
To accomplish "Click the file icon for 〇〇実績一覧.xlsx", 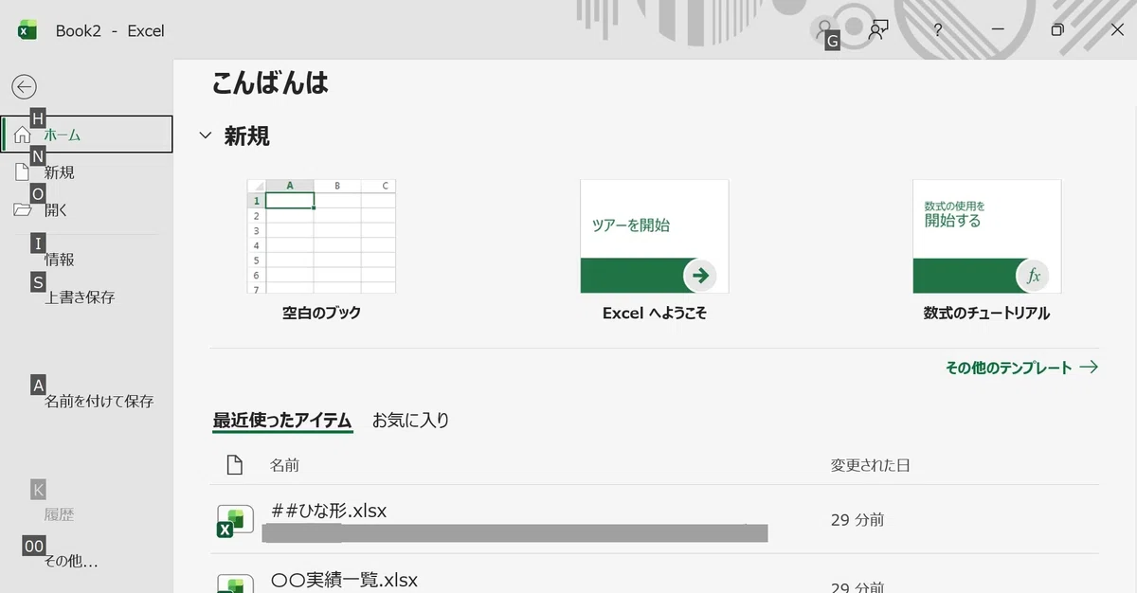I will point(235,584).
